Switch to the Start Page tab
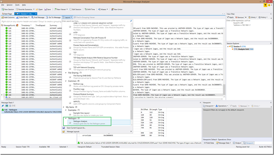Image resolution: width=274 pixels, height=155 pixels. pyautogui.click(x=7, y=14)
